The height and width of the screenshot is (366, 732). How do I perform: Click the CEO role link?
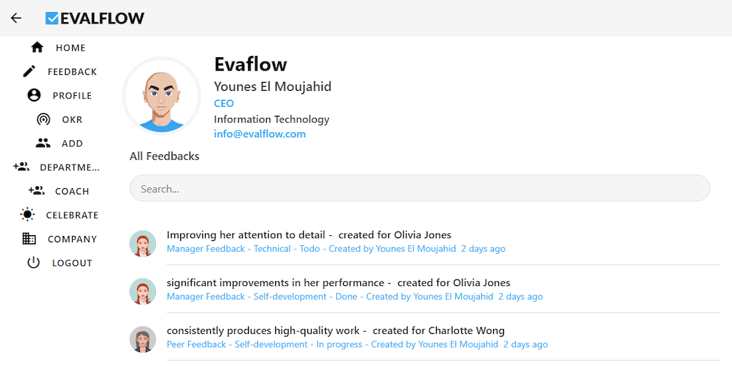[x=224, y=104]
